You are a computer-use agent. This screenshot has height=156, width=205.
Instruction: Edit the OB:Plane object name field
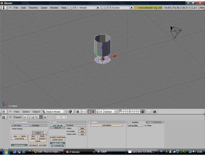tap(40, 126)
